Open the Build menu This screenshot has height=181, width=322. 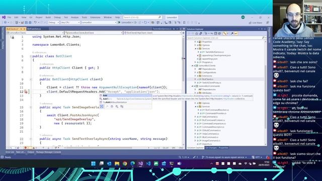(48, 18)
